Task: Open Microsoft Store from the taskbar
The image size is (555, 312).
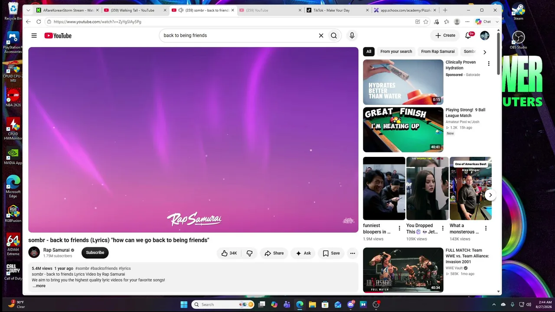Action: click(x=325, y=305)
